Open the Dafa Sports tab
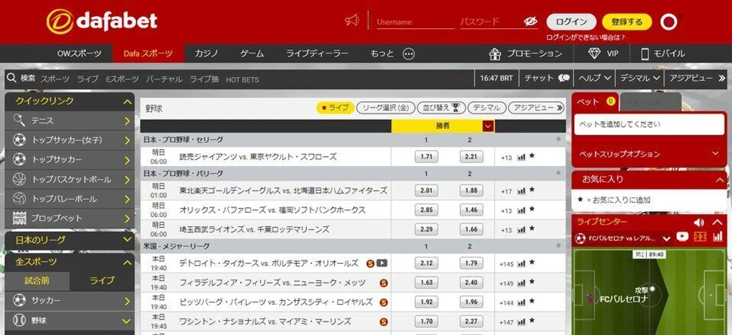The height and width of the screenshot is (335, 732). point(148,54)
